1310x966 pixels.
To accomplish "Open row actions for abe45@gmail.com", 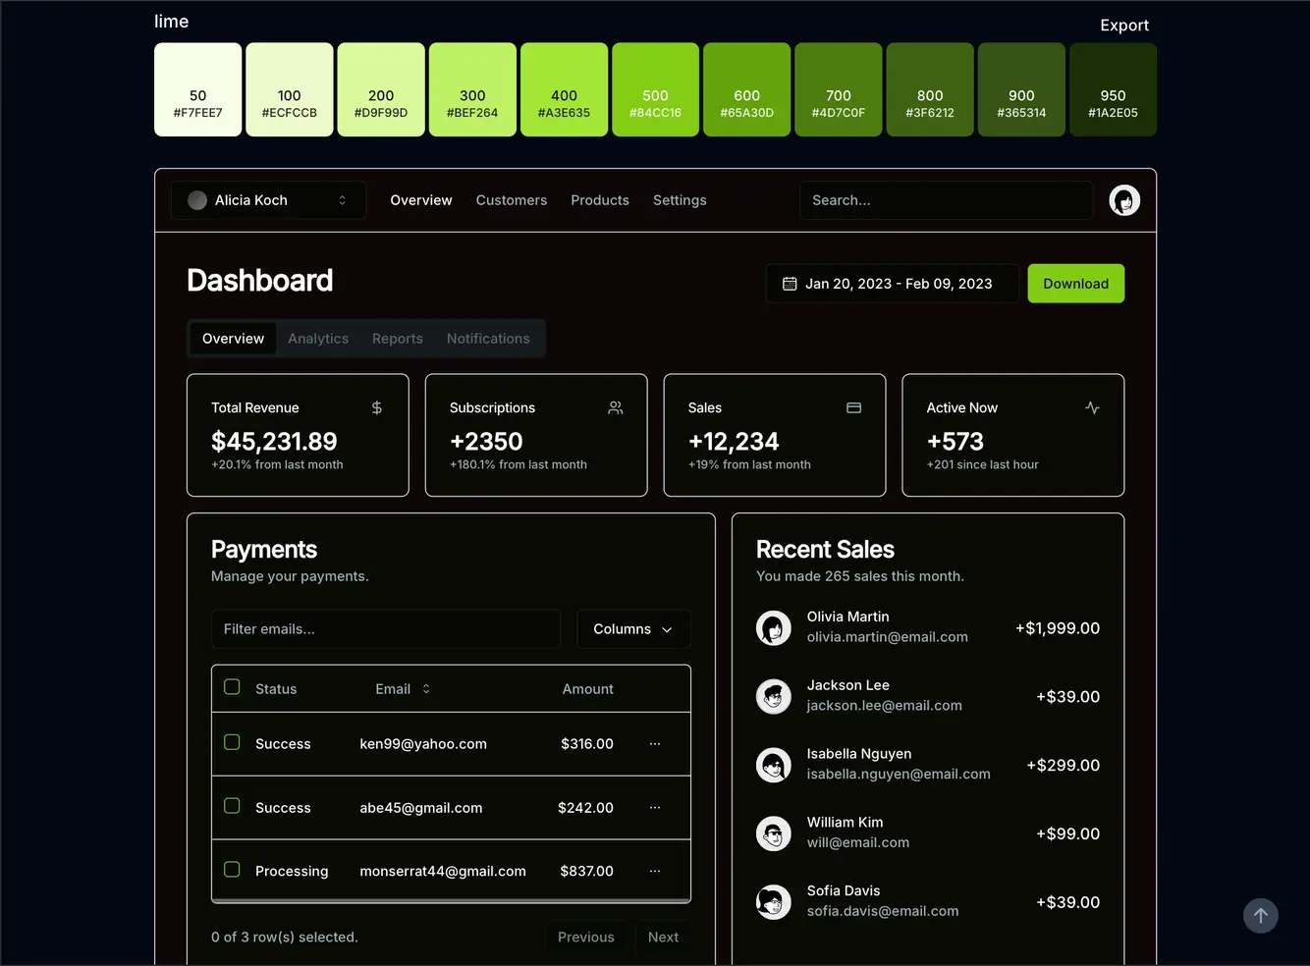I will pyautogui.click(x=655, y=807).
